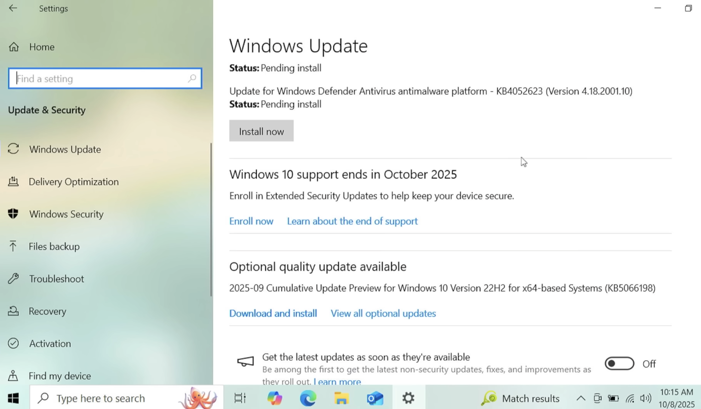
Task: Select Find my device
Action: point(60,376)
